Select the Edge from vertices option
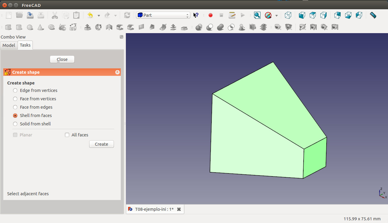388x223 pixels. 15,90
